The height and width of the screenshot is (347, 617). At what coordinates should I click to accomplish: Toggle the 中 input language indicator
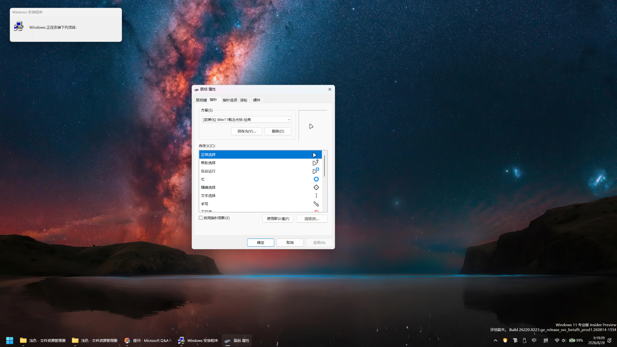(x=534, y=340)
